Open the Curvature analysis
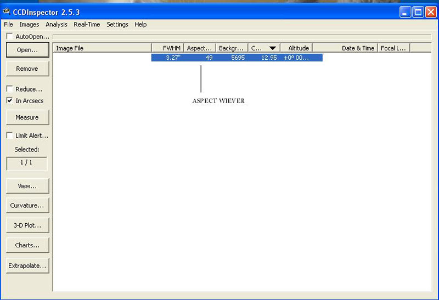The width and height of the screenshot is (439, 300). pos(27,206)
